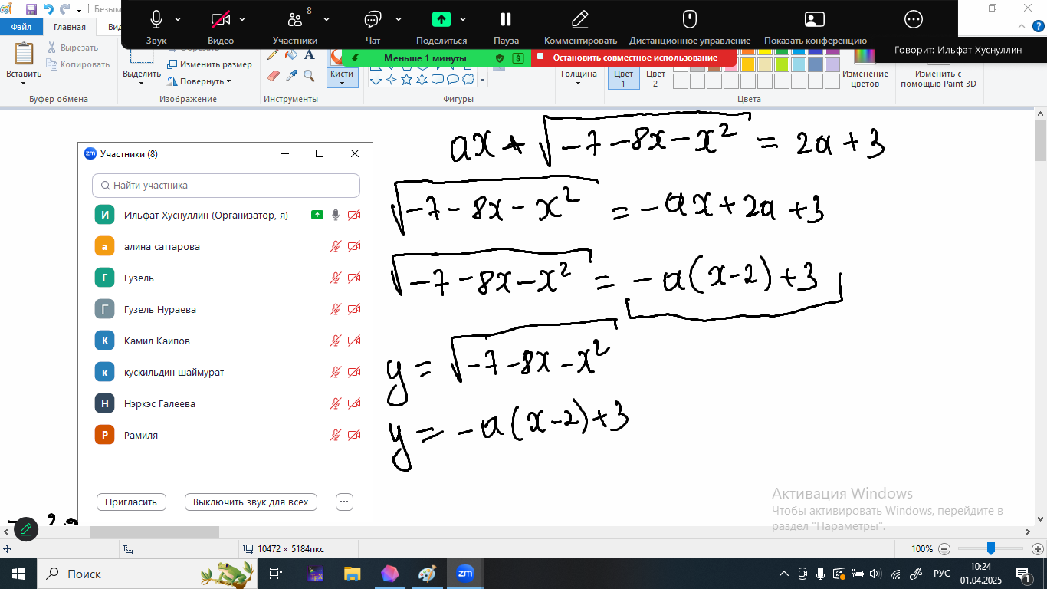Click the Mute All participants button
Viewport: 1047px width, 589px height.
click(251, 502)
